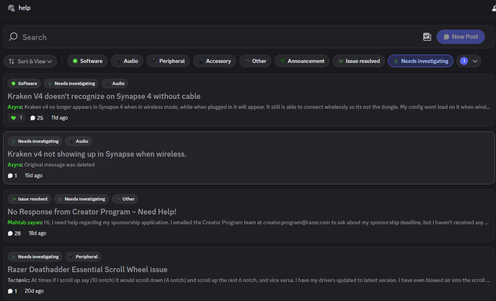Filter posts by Audio tag
The width and height of the screenshot is (496, 301).
(x=127, y=61)
